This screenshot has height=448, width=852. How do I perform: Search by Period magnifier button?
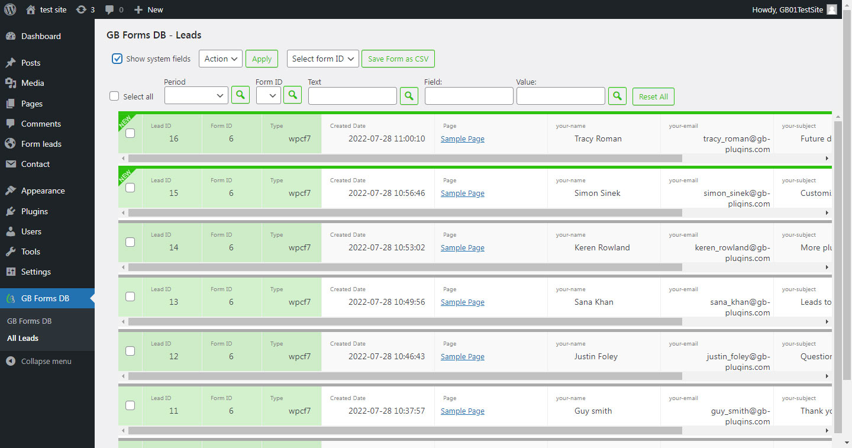point(240,95)
